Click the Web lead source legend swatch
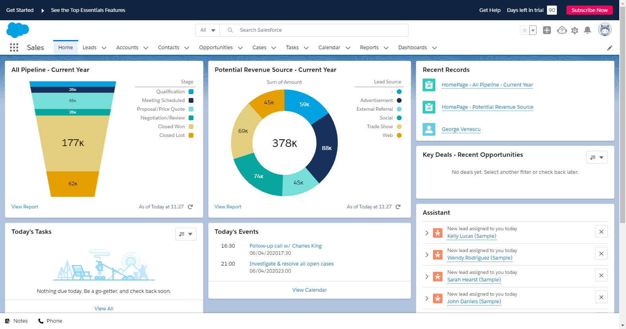This screenshot has width=626, height=329. [399, 135]
